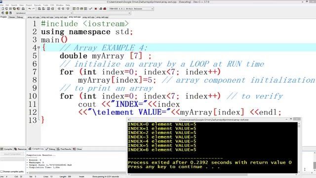
Task: Open the (globals) scope dropdown
Action: click(43, 13)
